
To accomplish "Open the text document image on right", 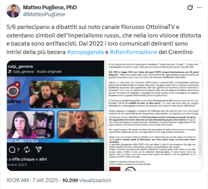I will click(154, 116).
